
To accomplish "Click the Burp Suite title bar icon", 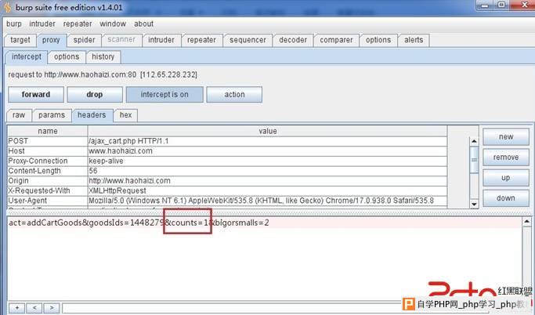I will click(7, 7).
